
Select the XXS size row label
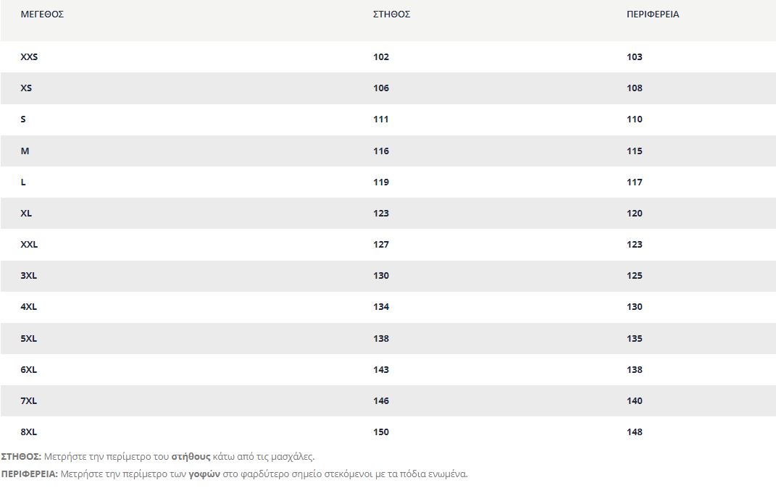click(29, 57)
